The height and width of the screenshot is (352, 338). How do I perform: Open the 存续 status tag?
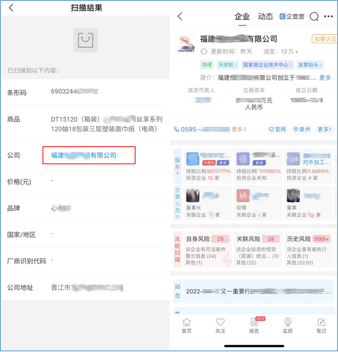(x=207, y=65)
